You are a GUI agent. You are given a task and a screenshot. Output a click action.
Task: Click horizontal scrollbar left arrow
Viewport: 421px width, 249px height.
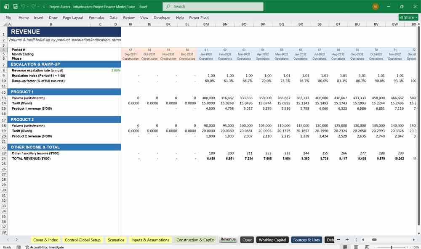363,240
